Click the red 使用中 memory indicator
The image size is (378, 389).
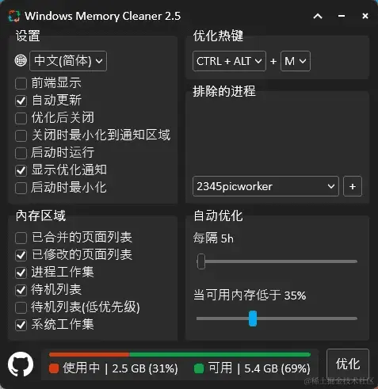[54, 368]
